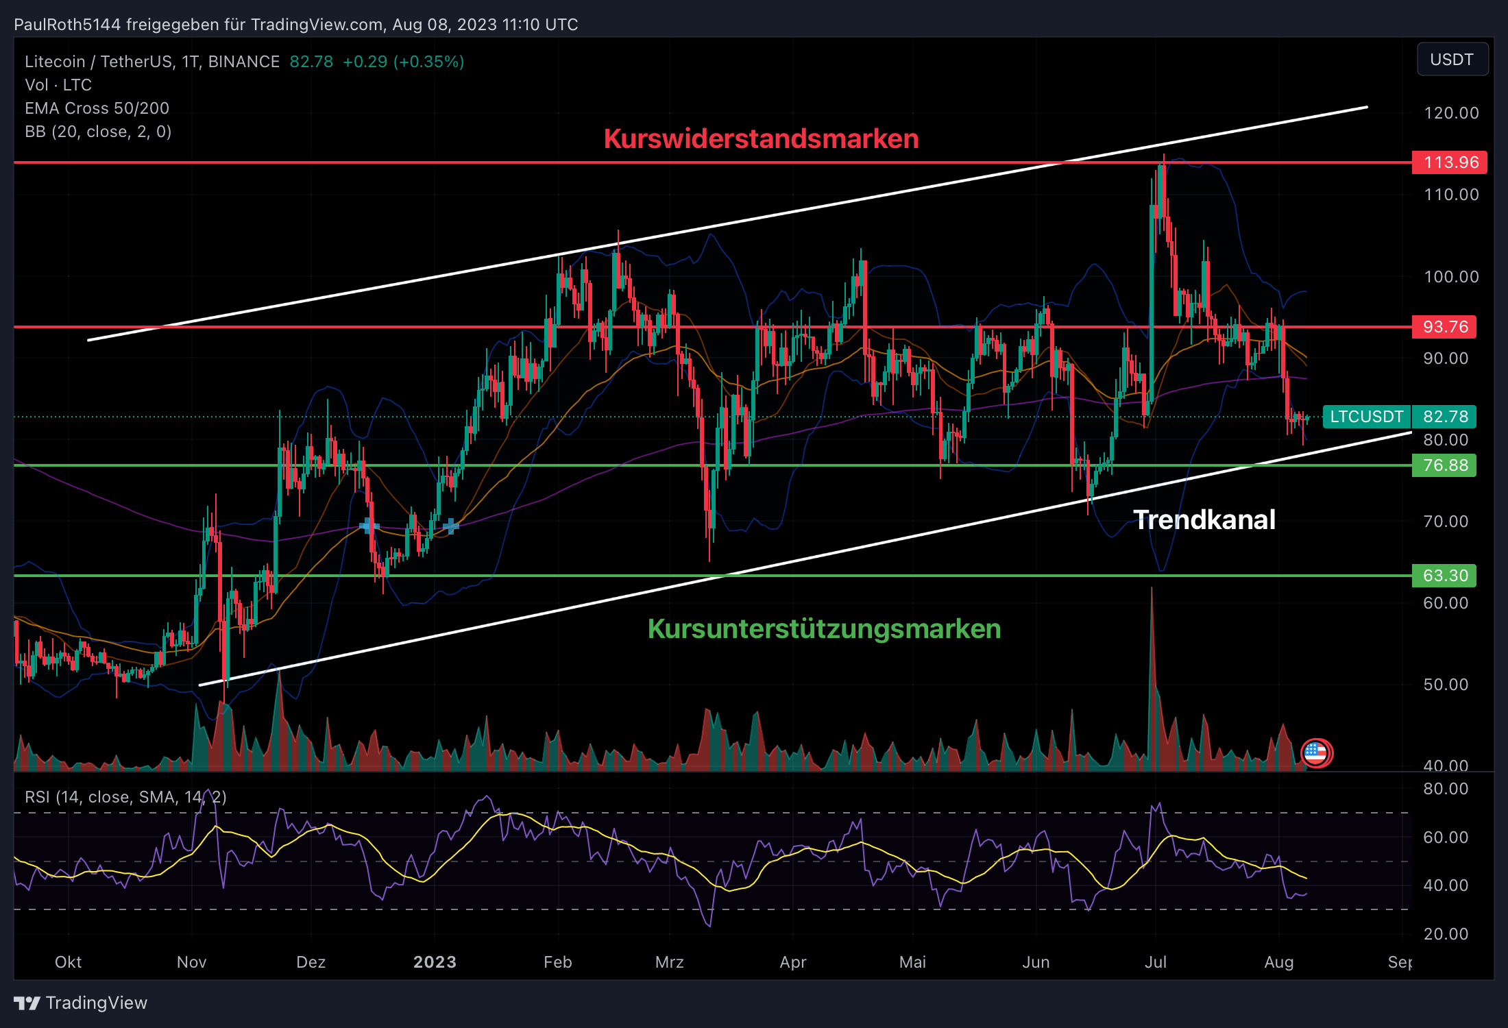
Task: Click the TradingView logo at the bottom left
Action: [x=80, y=1003]
